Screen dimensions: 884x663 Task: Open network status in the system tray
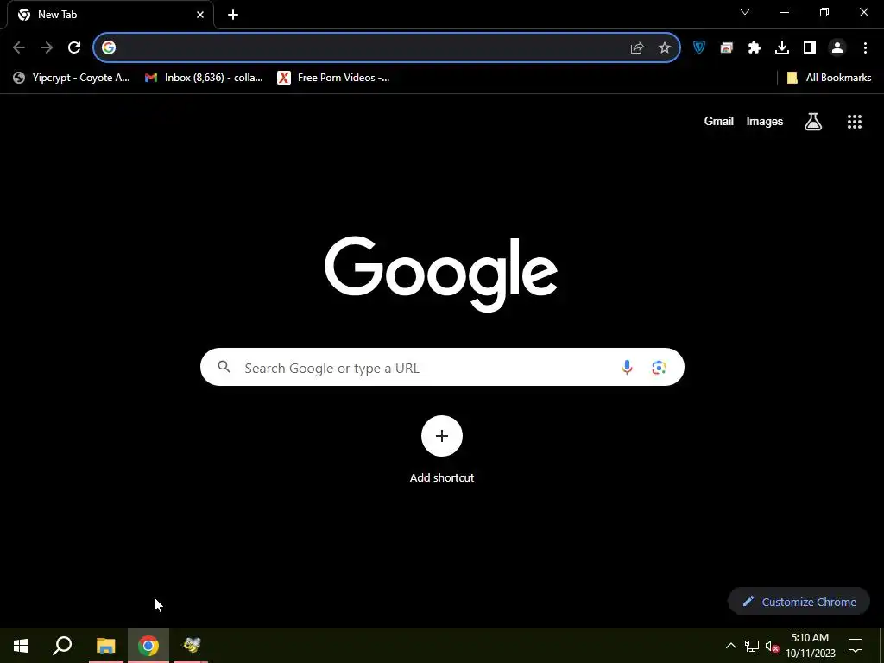pos(752,646)
